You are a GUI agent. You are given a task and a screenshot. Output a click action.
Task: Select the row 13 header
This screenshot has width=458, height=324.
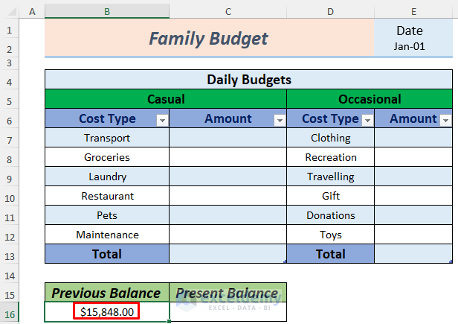pos(8,254)
